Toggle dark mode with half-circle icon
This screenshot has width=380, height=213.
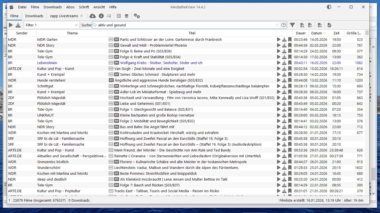point(329,7)
